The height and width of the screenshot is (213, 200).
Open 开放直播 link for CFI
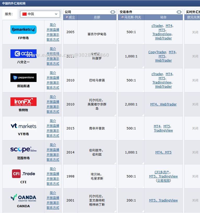(x=53, y=174)
